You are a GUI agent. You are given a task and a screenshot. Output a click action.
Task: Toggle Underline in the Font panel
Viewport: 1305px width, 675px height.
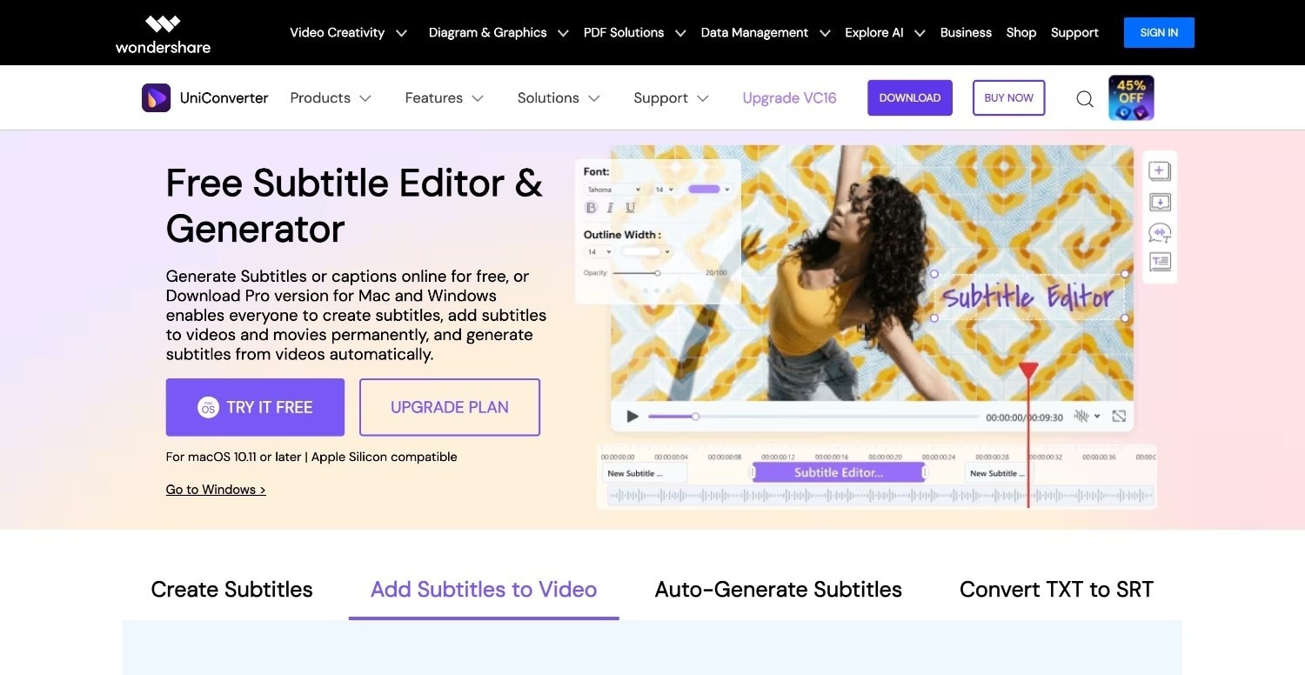click(630, 208)
